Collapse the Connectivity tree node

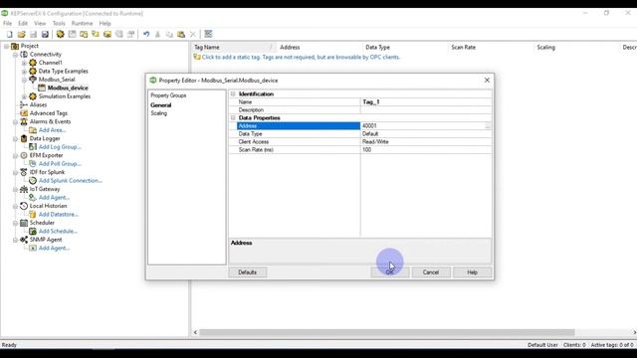(16, 55)
